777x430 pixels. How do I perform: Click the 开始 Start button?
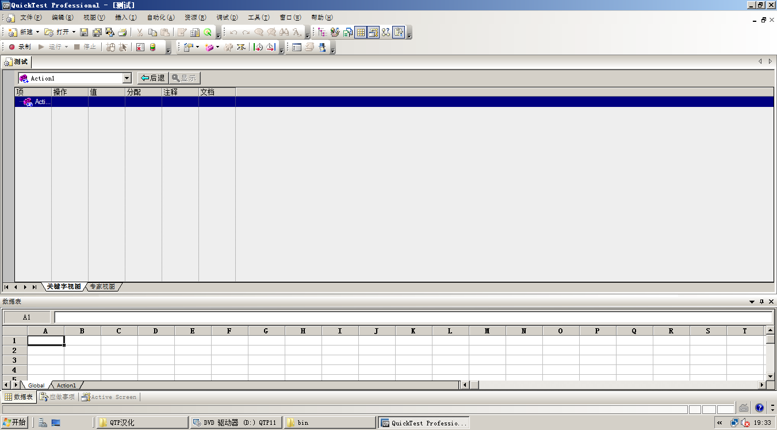(14, 423)
